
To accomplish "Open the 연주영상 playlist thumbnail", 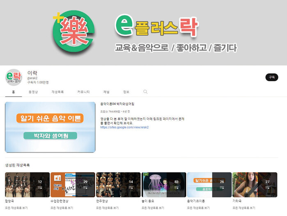I will coord(118,185).
